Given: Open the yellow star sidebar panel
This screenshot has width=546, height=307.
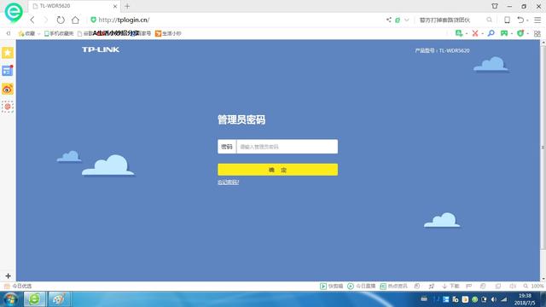Looking at the screenshot, I should (8, 53).
